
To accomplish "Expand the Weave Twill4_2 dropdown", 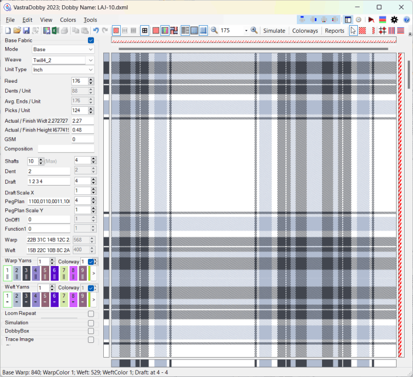I will [90, 60].
